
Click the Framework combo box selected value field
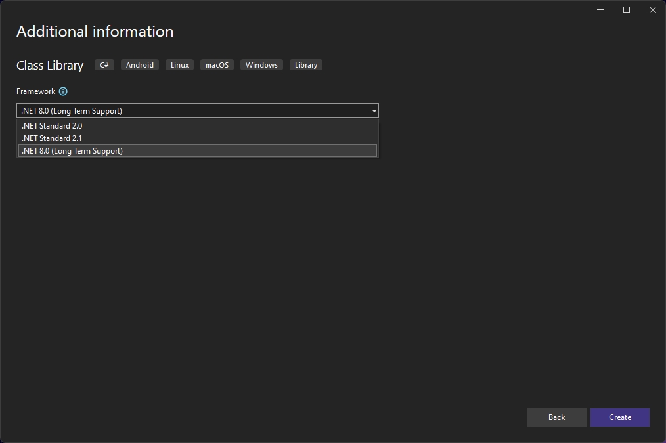click(x=190, y=111)
